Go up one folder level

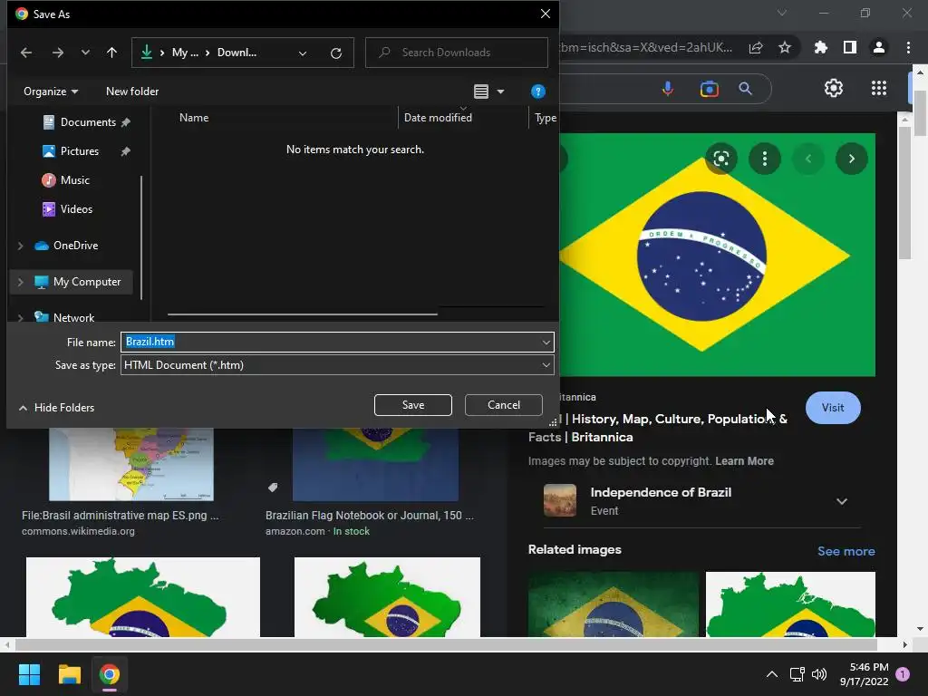click(x=111, y=53)
